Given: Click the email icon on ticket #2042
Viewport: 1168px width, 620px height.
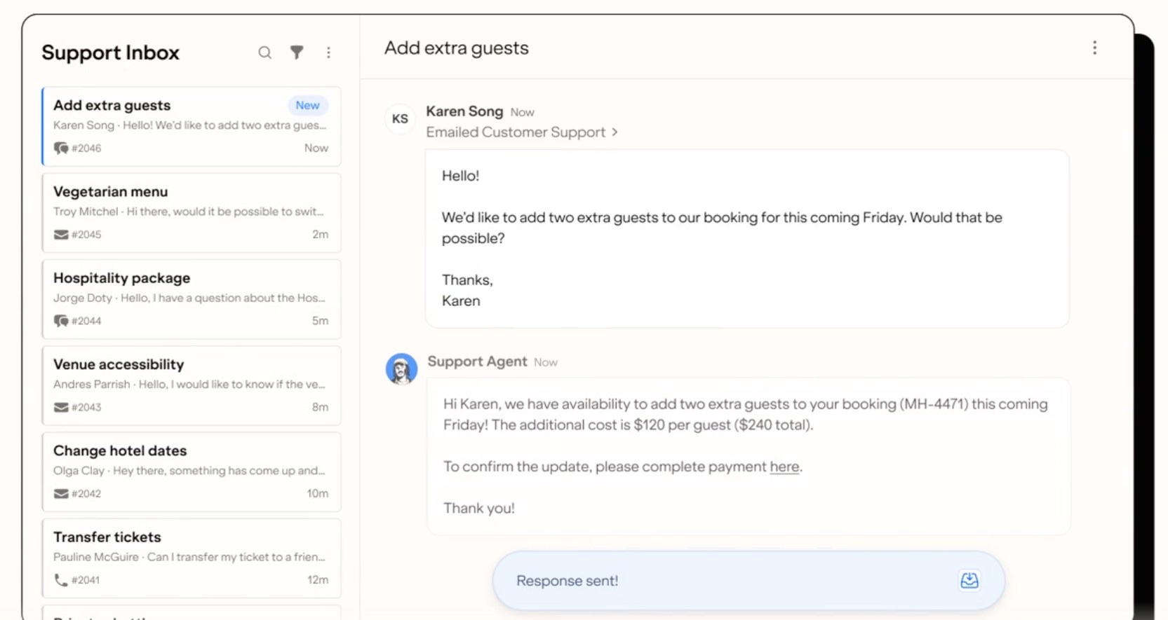Looking at the screenshot, I should pyautogui.click(x=61, y=493).
